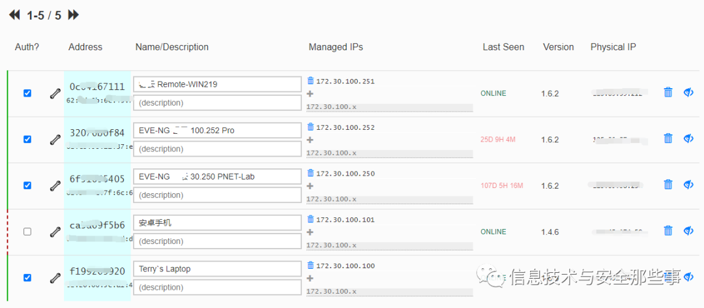
Task: Add managed IP for Terry's Laptop
Action: (x=310, y=278)
